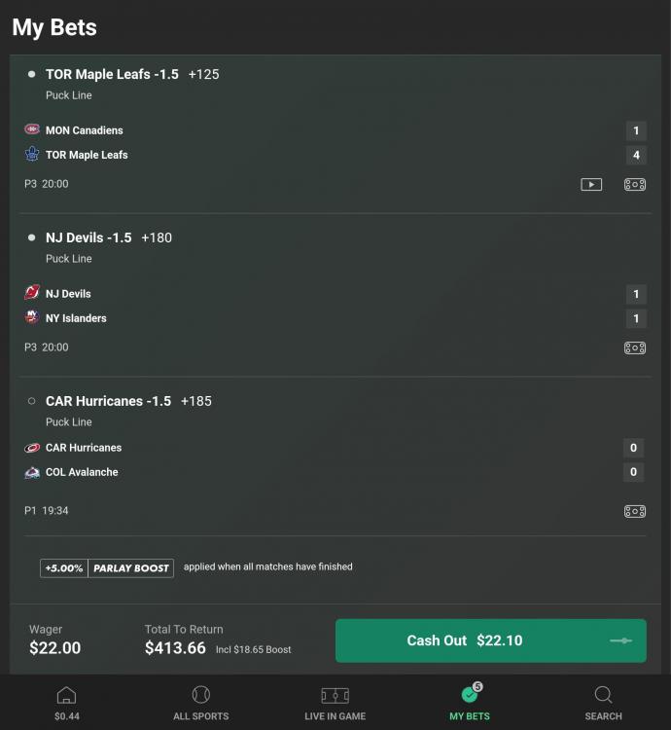
Task: Open the All Sports tab
Action: click(201, 703)
